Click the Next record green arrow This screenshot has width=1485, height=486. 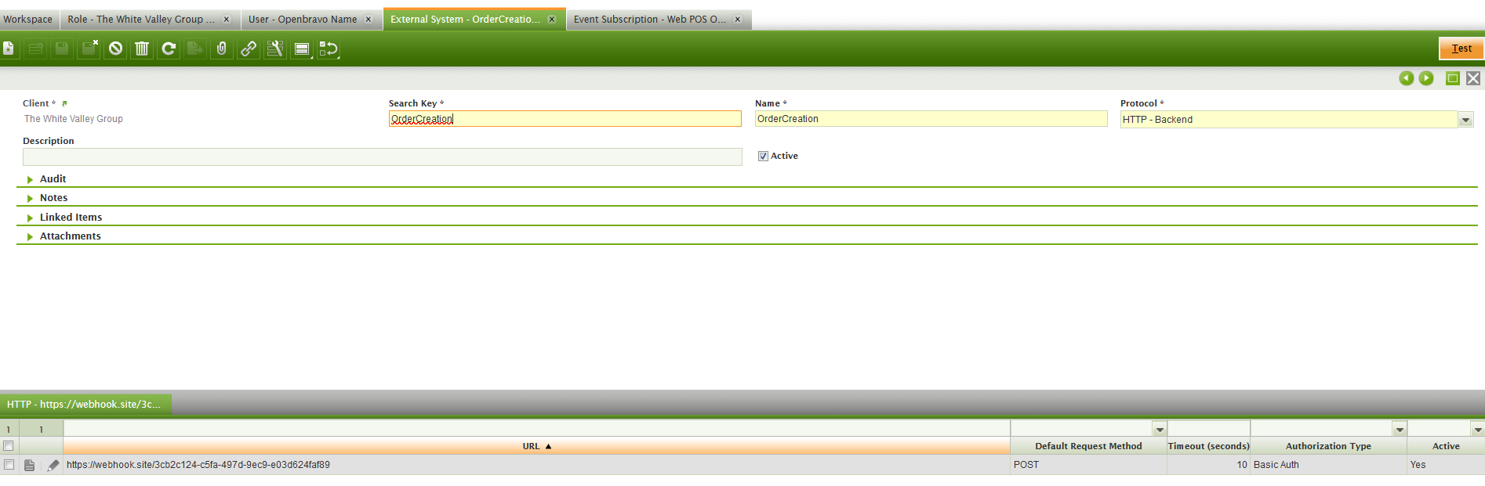click(1426, 78)
